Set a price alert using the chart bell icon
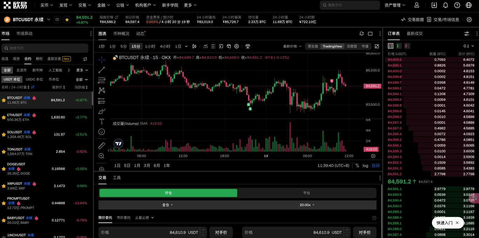The image size is (479, 238). (x=362, y=34)
